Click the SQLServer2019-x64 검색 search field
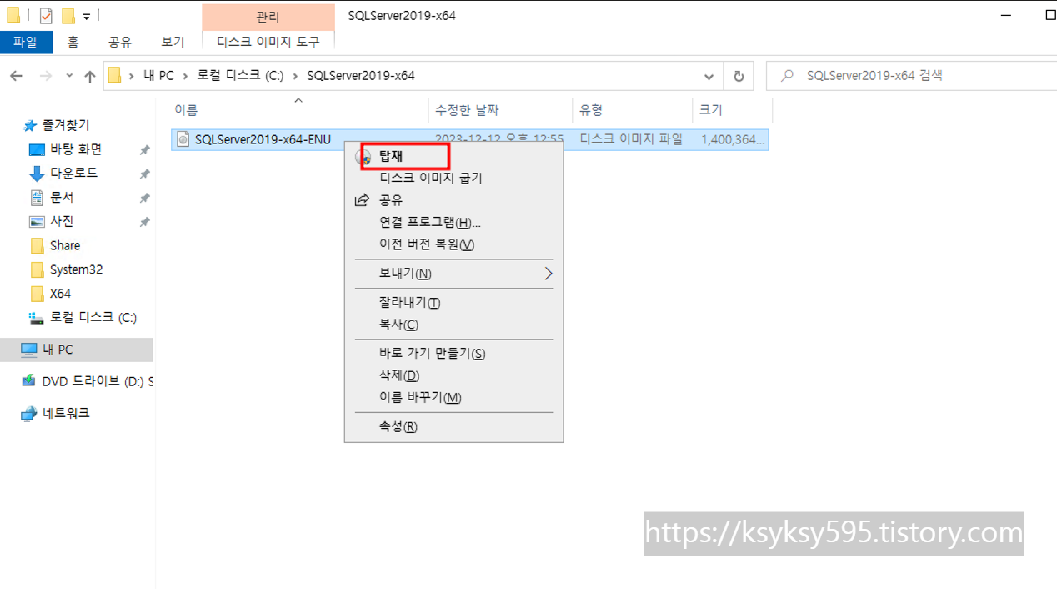 point(911,76)
